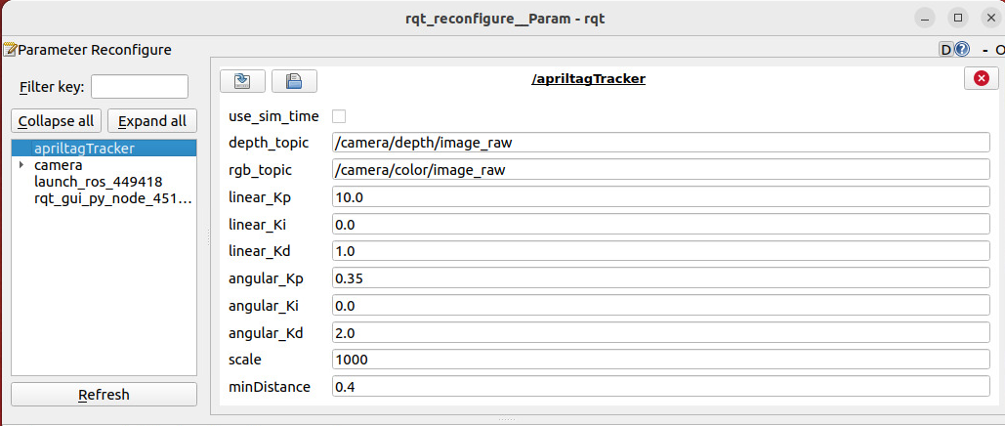1005x426 pixels.
Task: Click the Parameter Reconfigure notepad icon
Action: [x=10, y=50]
